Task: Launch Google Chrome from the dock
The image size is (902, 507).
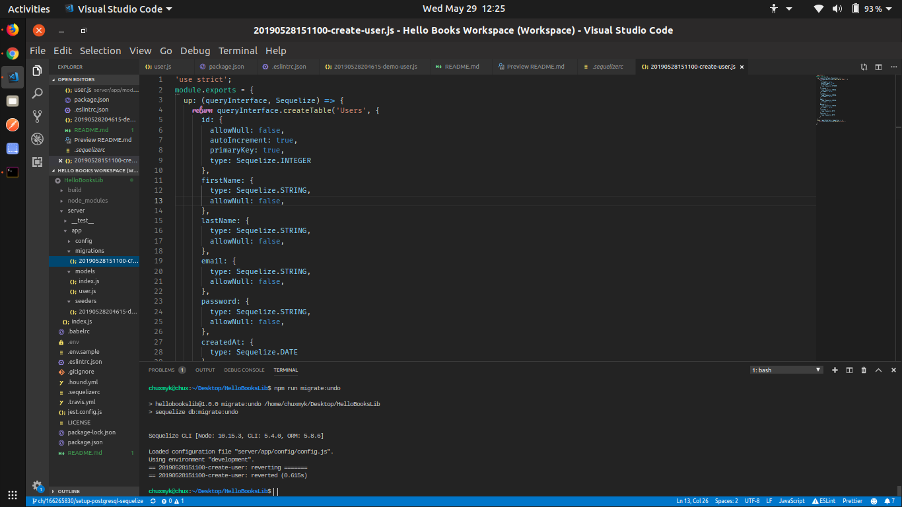Action: (x=13, y=53)
